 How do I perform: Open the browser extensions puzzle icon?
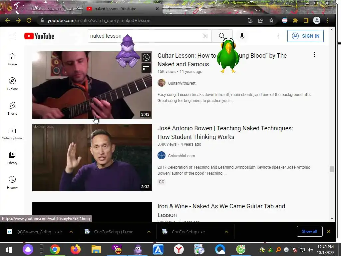295,20
